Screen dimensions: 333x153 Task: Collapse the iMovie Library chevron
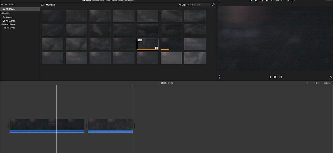(x=1, y=24)
